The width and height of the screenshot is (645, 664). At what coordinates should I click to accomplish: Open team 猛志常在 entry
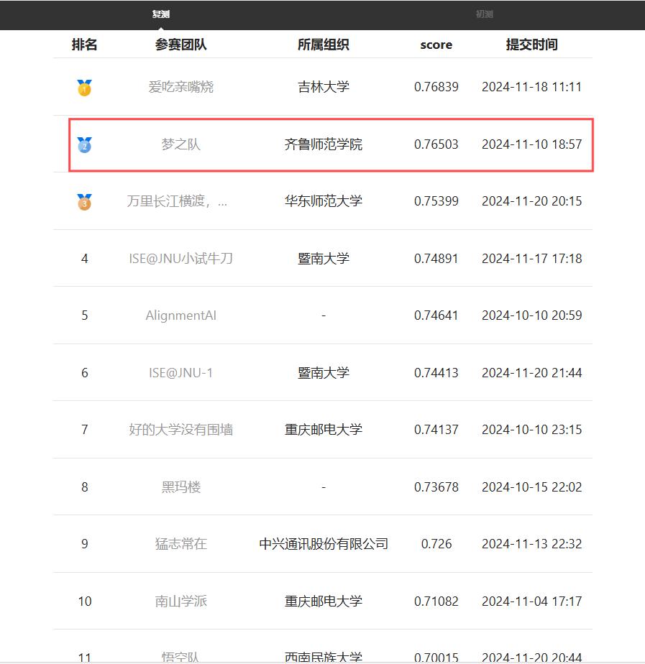(x=181, y=544)
